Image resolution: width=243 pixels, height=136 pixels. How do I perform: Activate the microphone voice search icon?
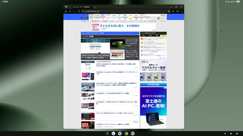pyautogui.click(x=173, y=11)
